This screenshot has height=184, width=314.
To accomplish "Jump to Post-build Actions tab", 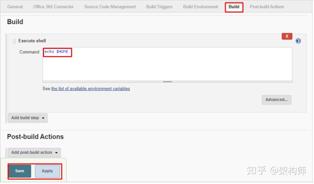I will pyautogui.click(x=267, y=7).
